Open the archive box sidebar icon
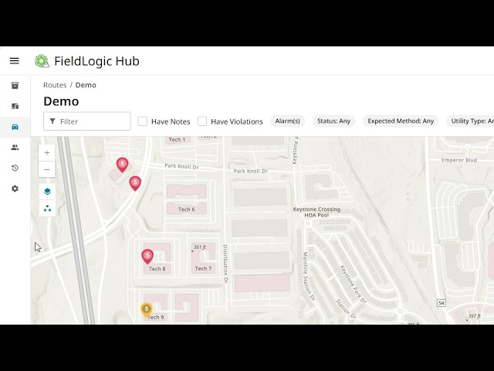Screen dimensions: 494x371 [x=15, y=86]
